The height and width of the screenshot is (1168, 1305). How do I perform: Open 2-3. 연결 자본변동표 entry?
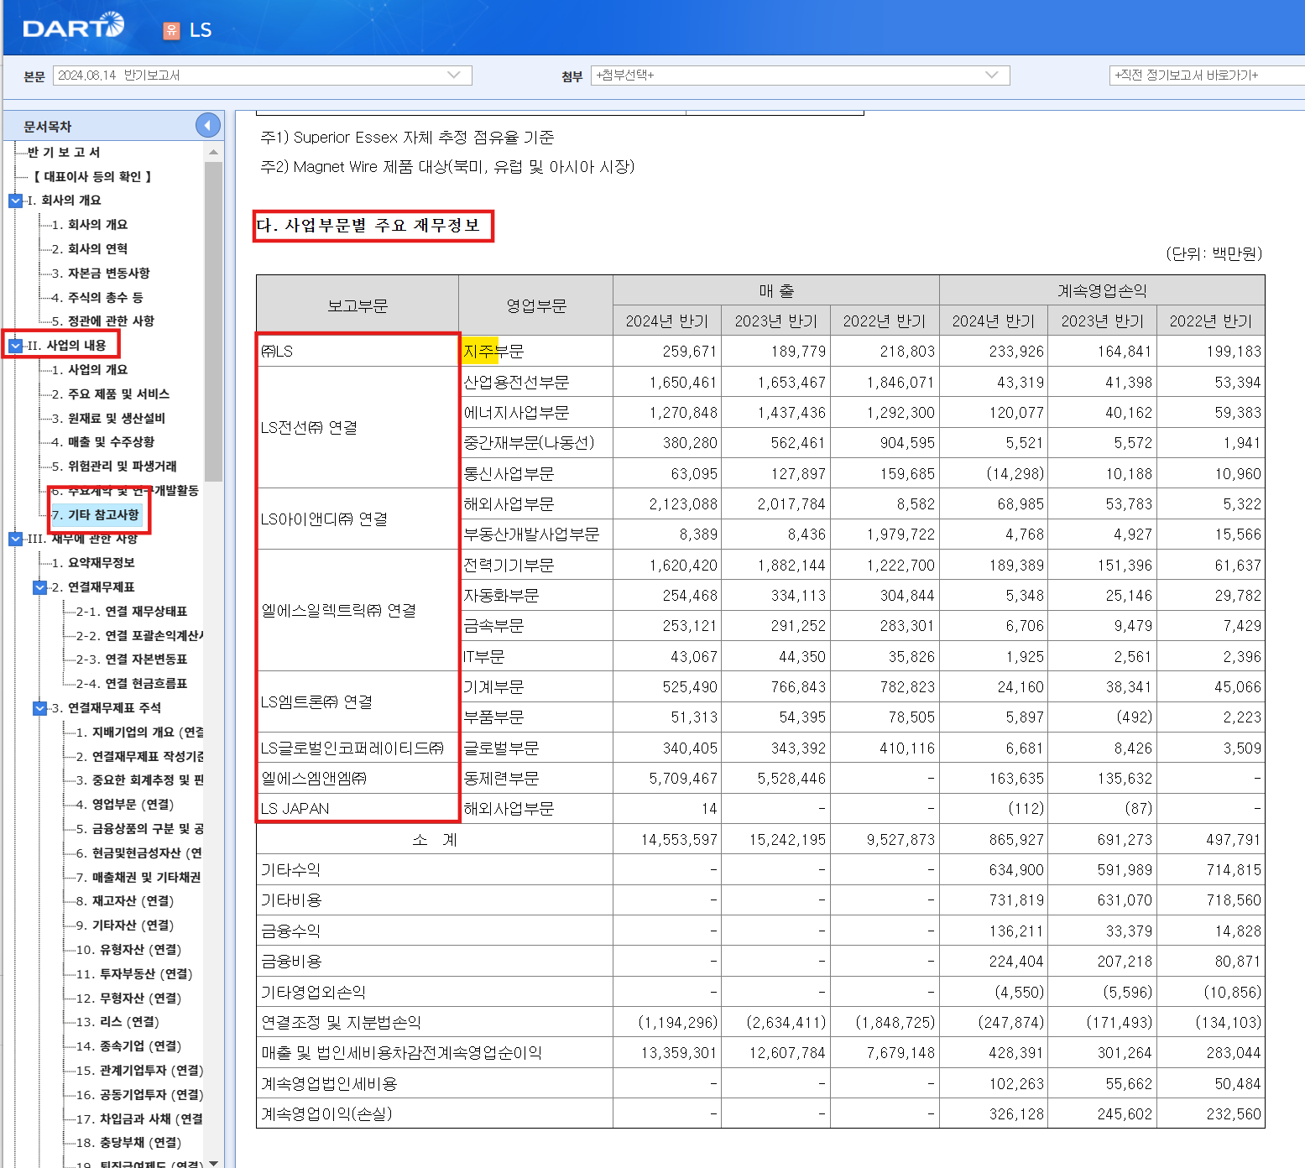click(x=131, y=660)
